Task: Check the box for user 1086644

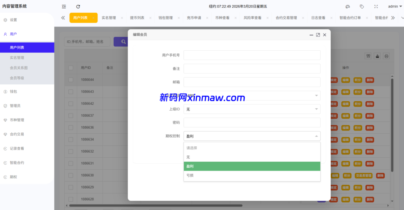Action: (71, 80)
